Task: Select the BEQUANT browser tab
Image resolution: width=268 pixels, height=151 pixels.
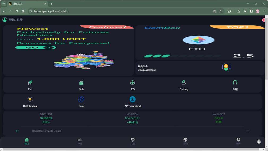Action: click(27, 4)
